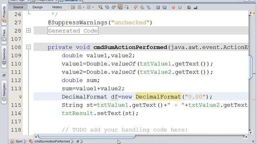
Task: Open the Navigator side panel
Action: (4, 92)
